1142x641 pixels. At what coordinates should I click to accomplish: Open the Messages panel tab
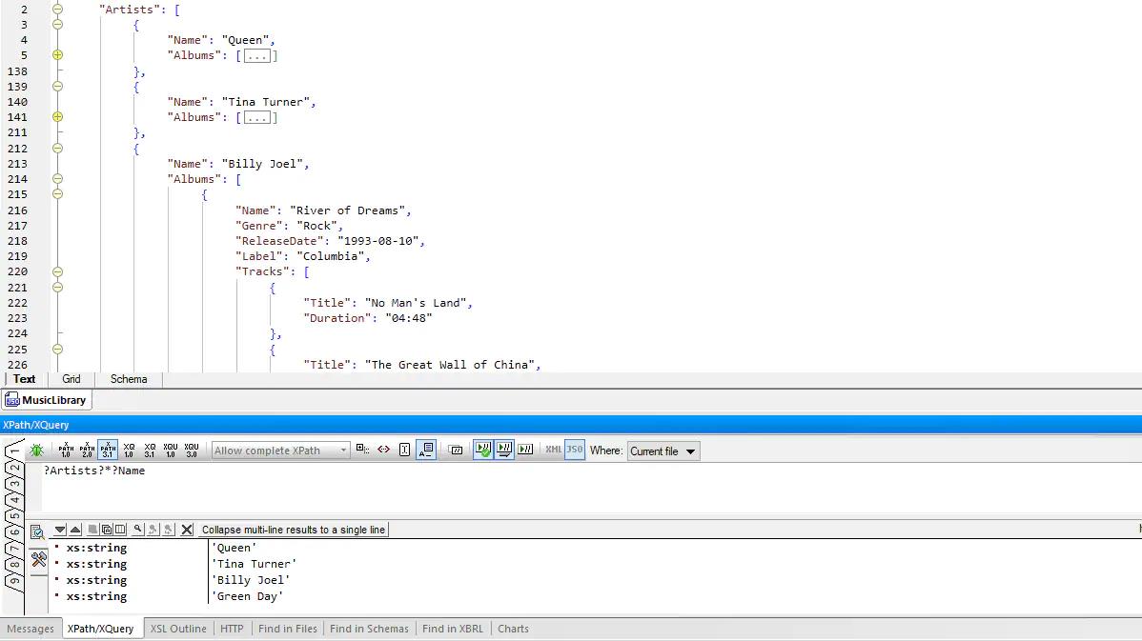[x=31, y=629]
